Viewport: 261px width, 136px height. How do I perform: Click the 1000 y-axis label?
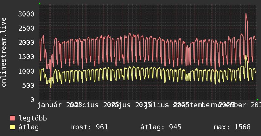26,71
